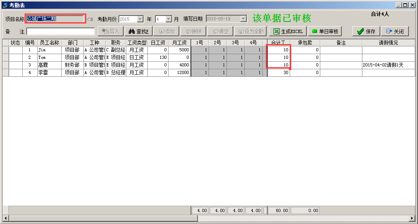Save the attendance sheet with 保存
The height and width of the screenshot is (224, 418).
coord(366,31)
